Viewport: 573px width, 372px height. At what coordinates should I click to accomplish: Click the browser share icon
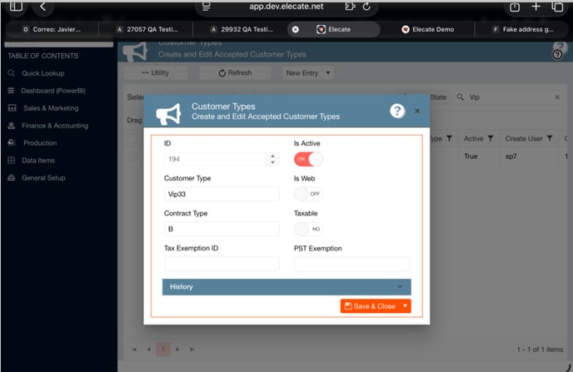click(x=515, y=7)
